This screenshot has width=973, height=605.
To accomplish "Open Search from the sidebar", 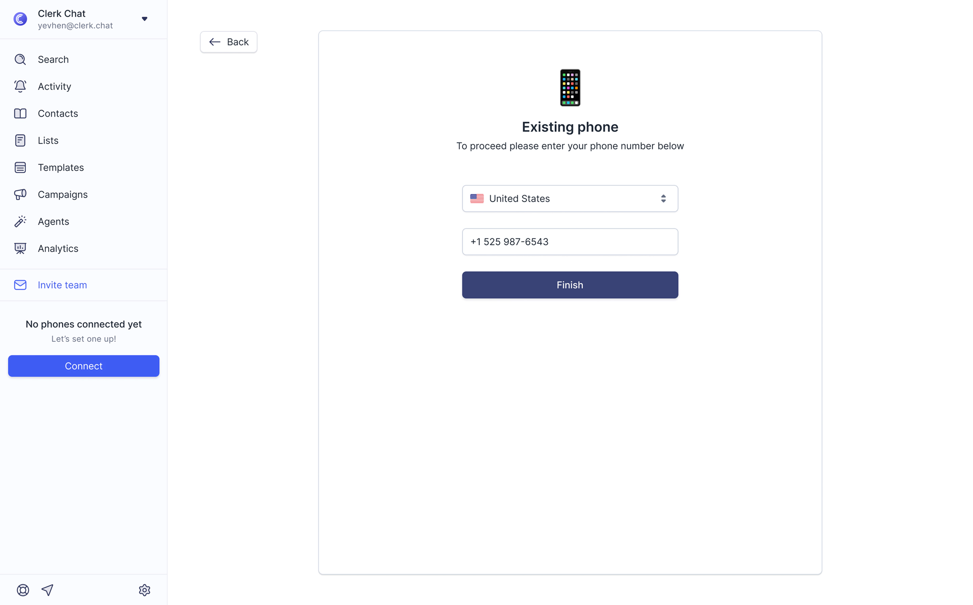I will (x=53, y=59).
